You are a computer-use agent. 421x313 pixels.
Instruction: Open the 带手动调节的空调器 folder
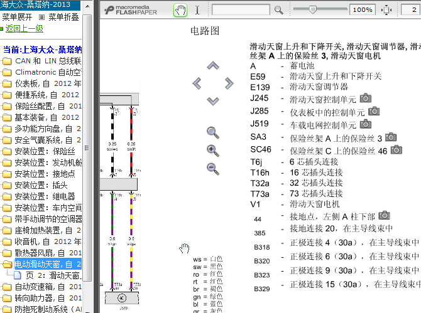click(41, 219)
